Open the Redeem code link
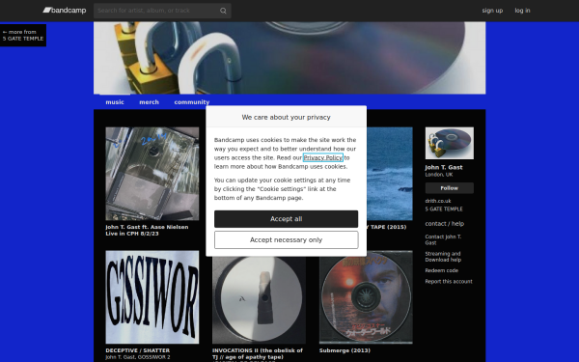The image size is (579, 362). [x=442, y=270]
